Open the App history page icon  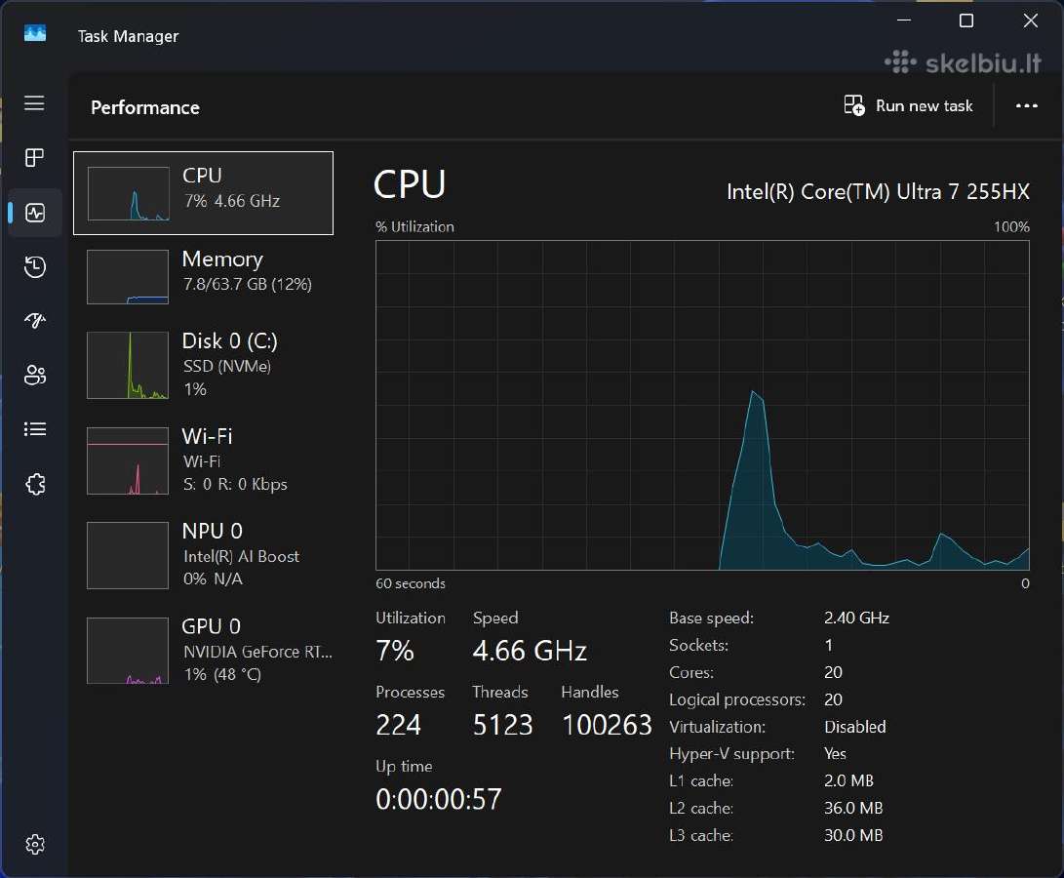34,267
